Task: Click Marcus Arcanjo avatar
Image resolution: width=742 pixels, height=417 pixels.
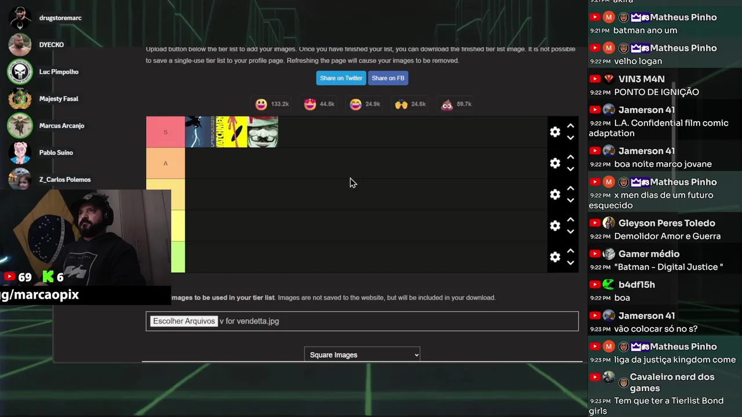Action: coord(20,126)
